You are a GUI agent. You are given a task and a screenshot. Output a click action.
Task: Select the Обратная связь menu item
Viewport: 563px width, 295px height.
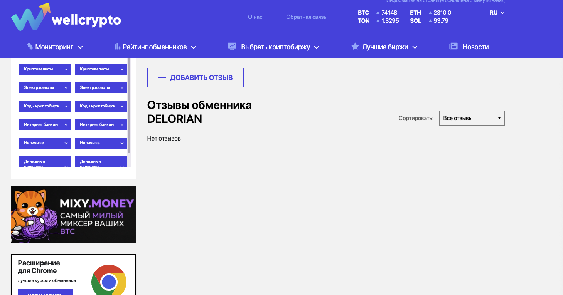coord(306,17)
